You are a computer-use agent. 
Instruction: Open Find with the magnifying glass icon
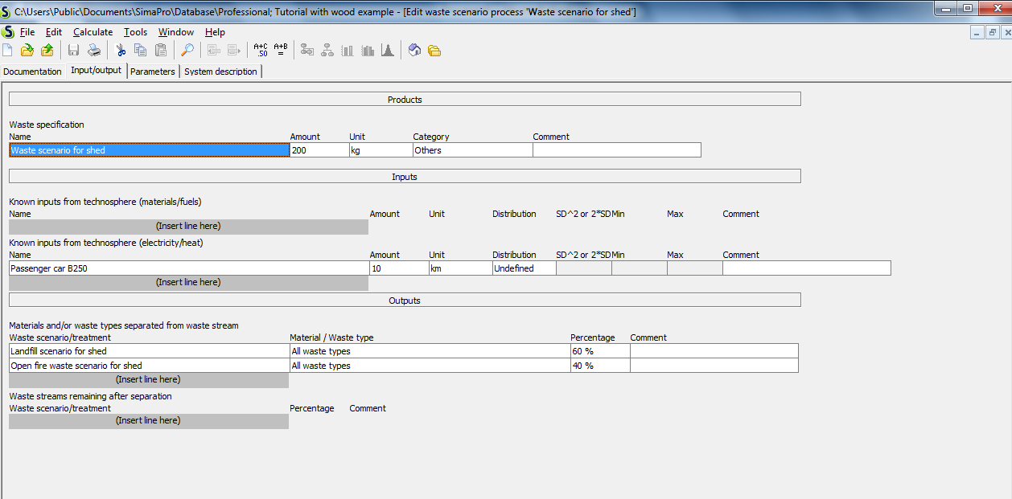point(187,51)
